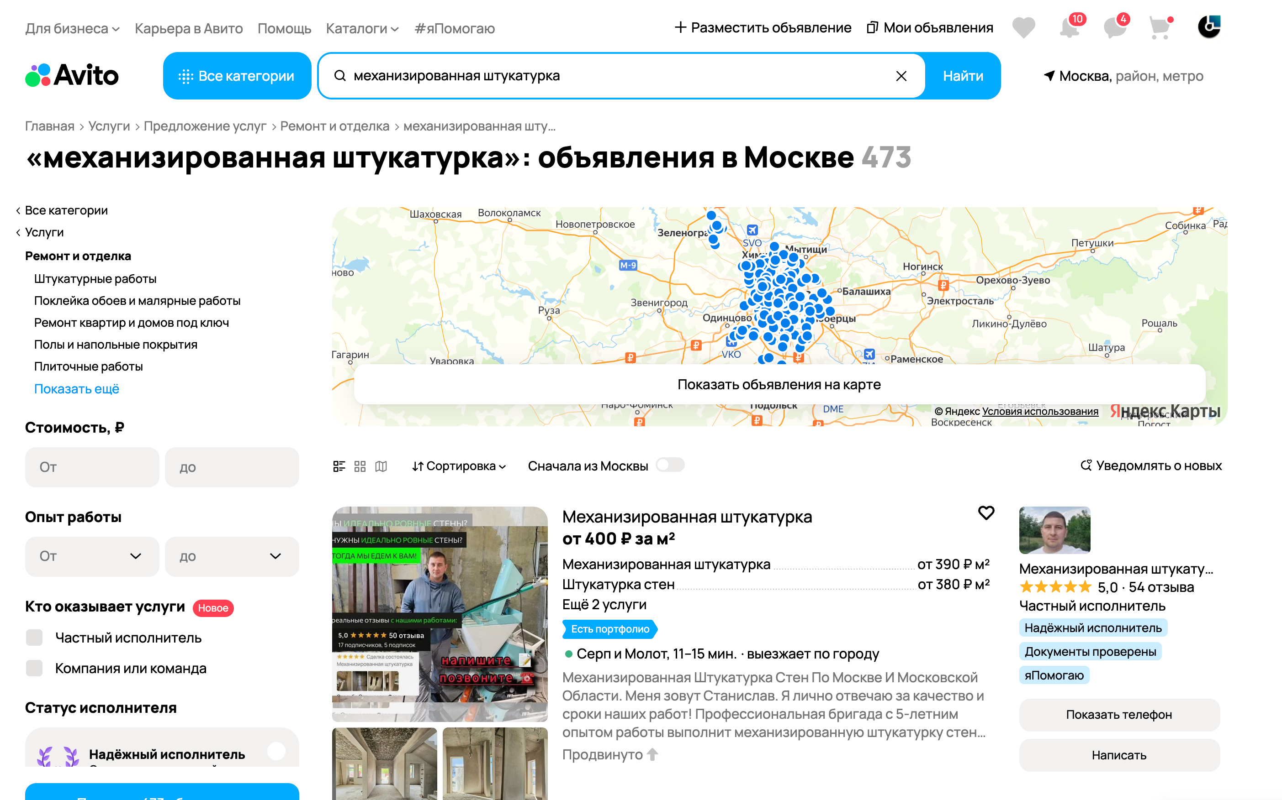The width and height of the screenshot is (1282, 800).
Task: Click 'Показать ещё' categories link
Action: pos(77,389)
